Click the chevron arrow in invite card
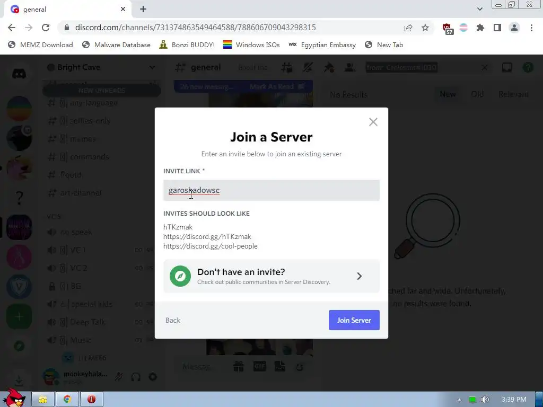Screen dimensions: 543x407 (x=360, y=276)
